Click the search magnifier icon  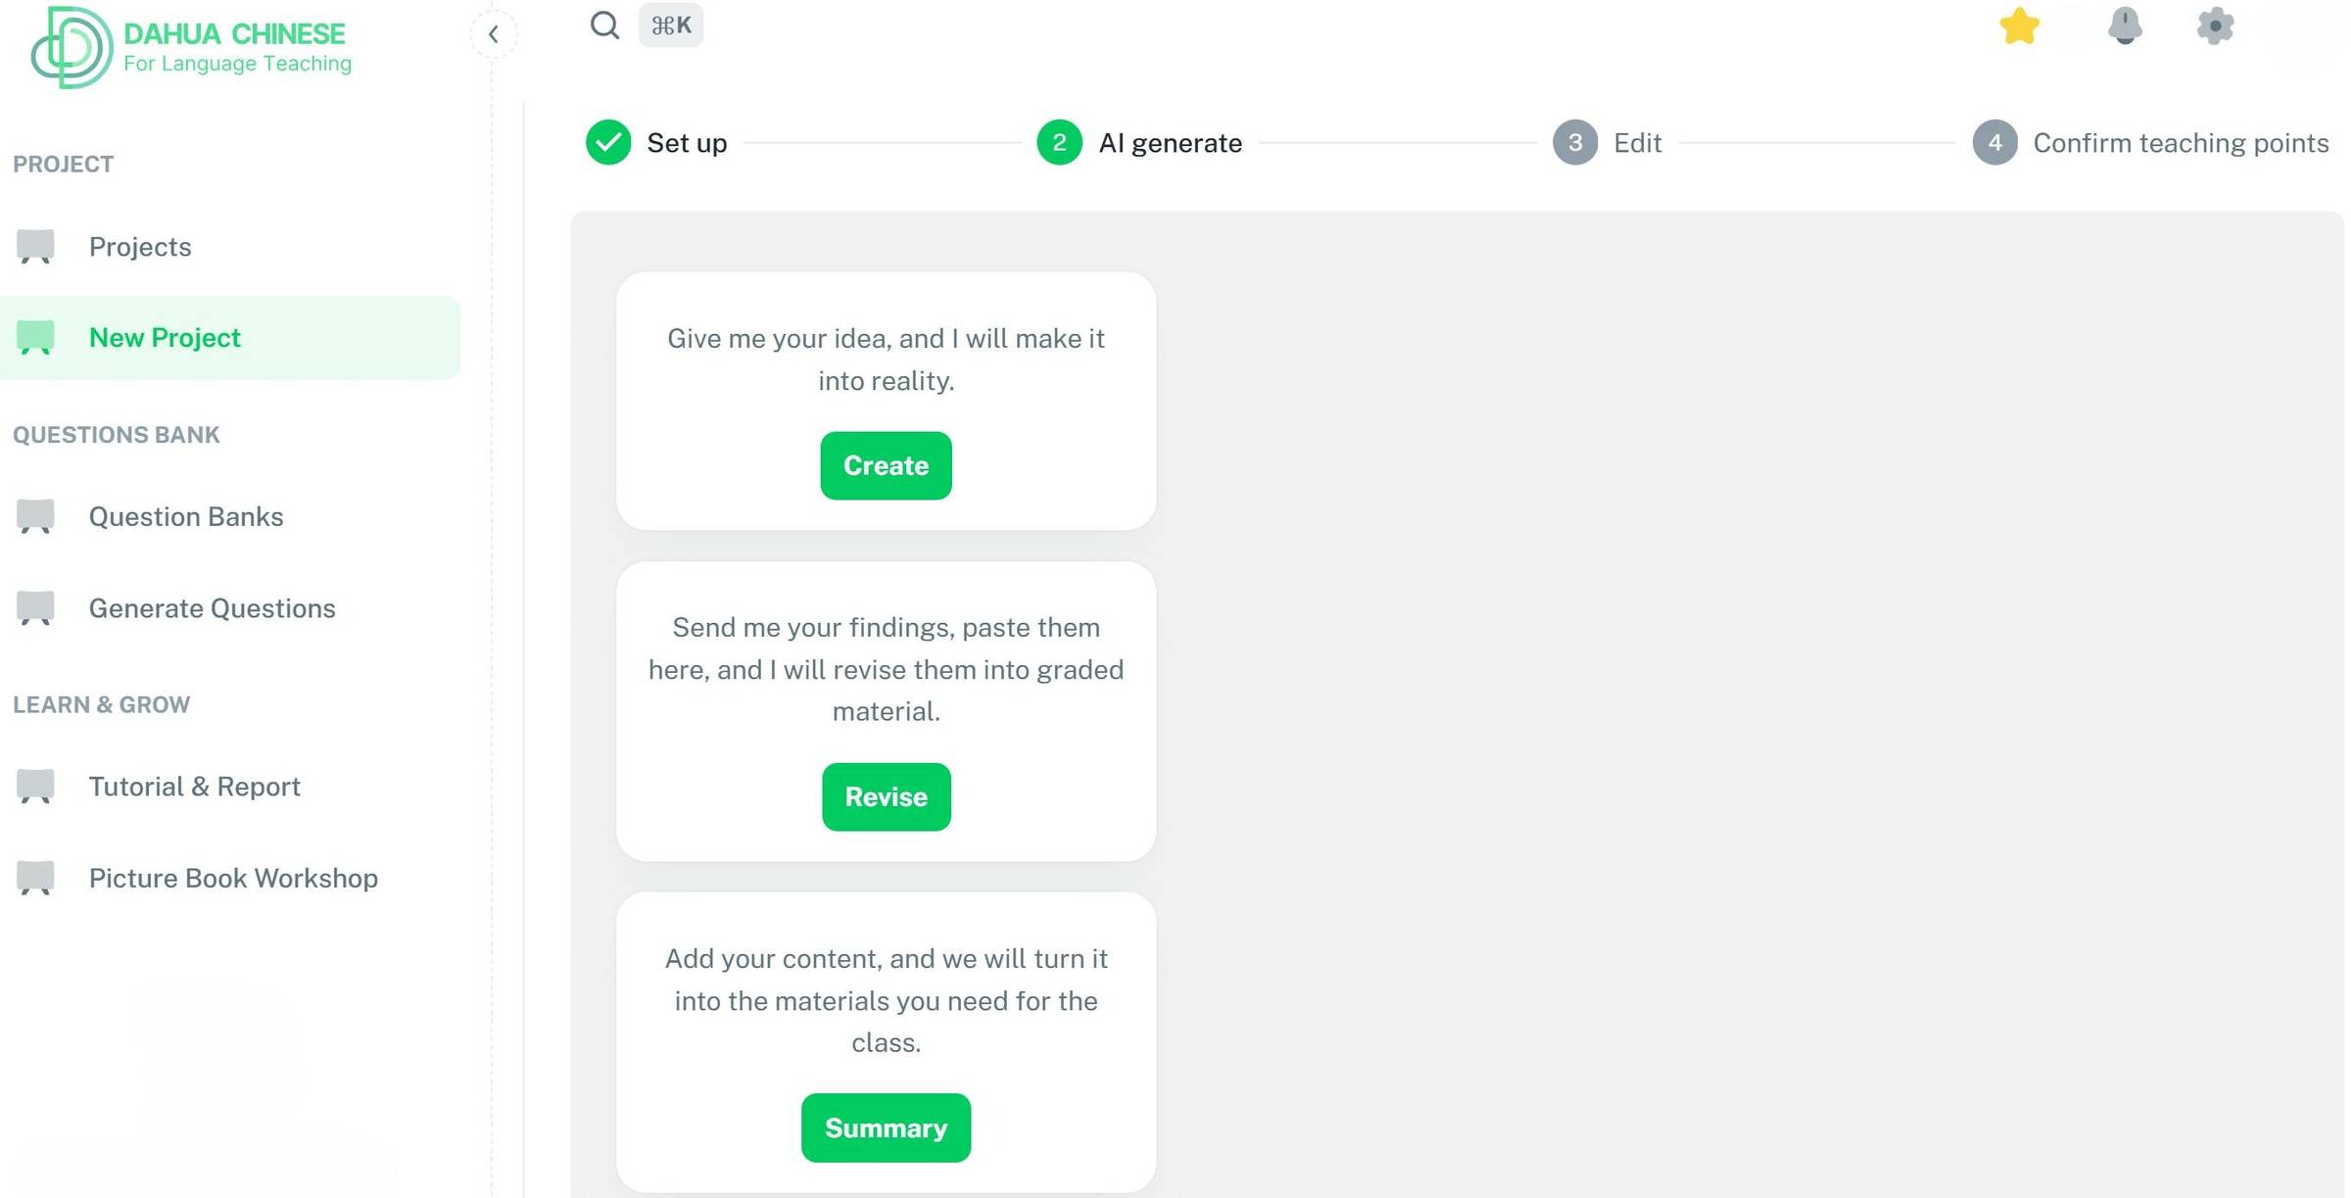tap(604, 25)
